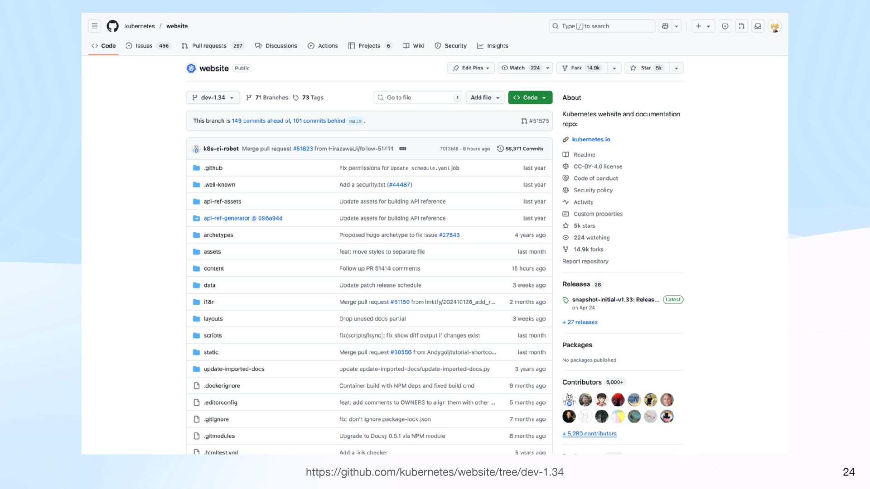
Task: Open the green Code dropdown
Action: [530, 97]
